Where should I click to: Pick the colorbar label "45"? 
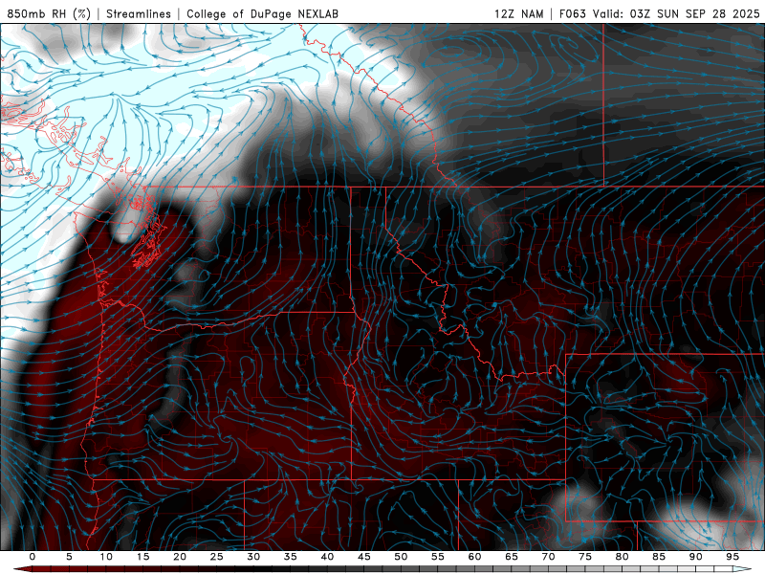click(364, 557)
